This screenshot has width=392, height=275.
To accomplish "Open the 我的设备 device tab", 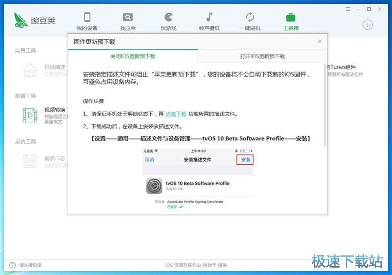I will (87, 22).
